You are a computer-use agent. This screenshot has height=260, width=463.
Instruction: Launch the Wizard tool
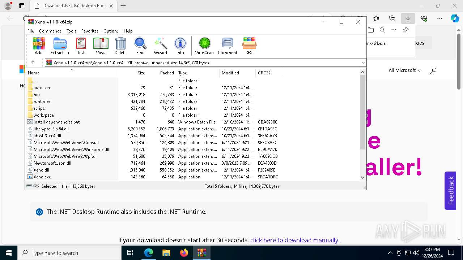tap(160, 46)
